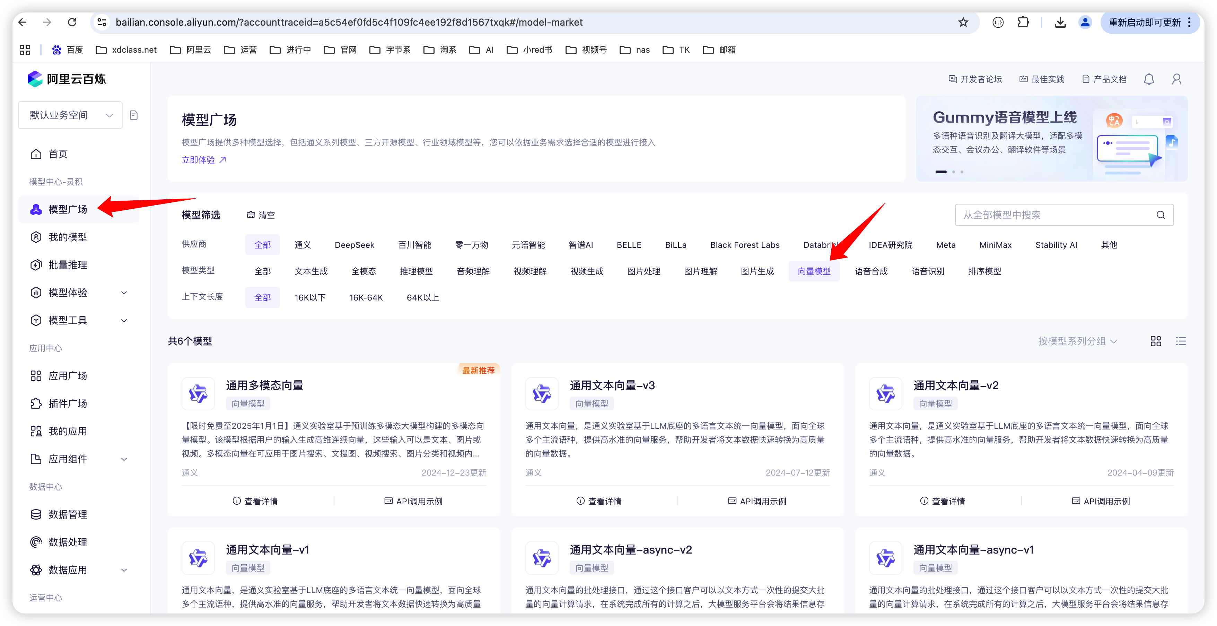
Task: Go to 我的模型 in sidebar
Action: pos(68,237)
